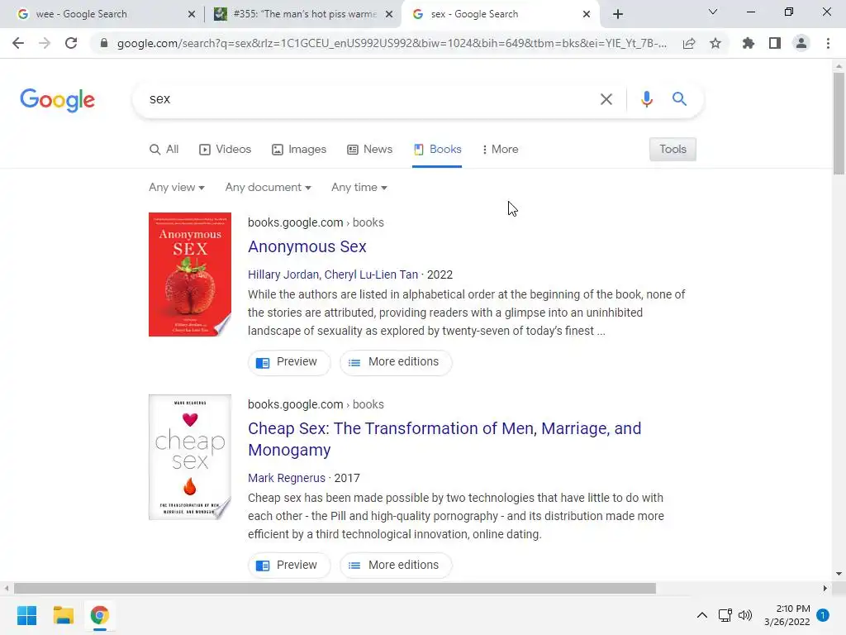Expand the More search options menu
Viewport: 846px width, 635px height.
pos(500,150)
